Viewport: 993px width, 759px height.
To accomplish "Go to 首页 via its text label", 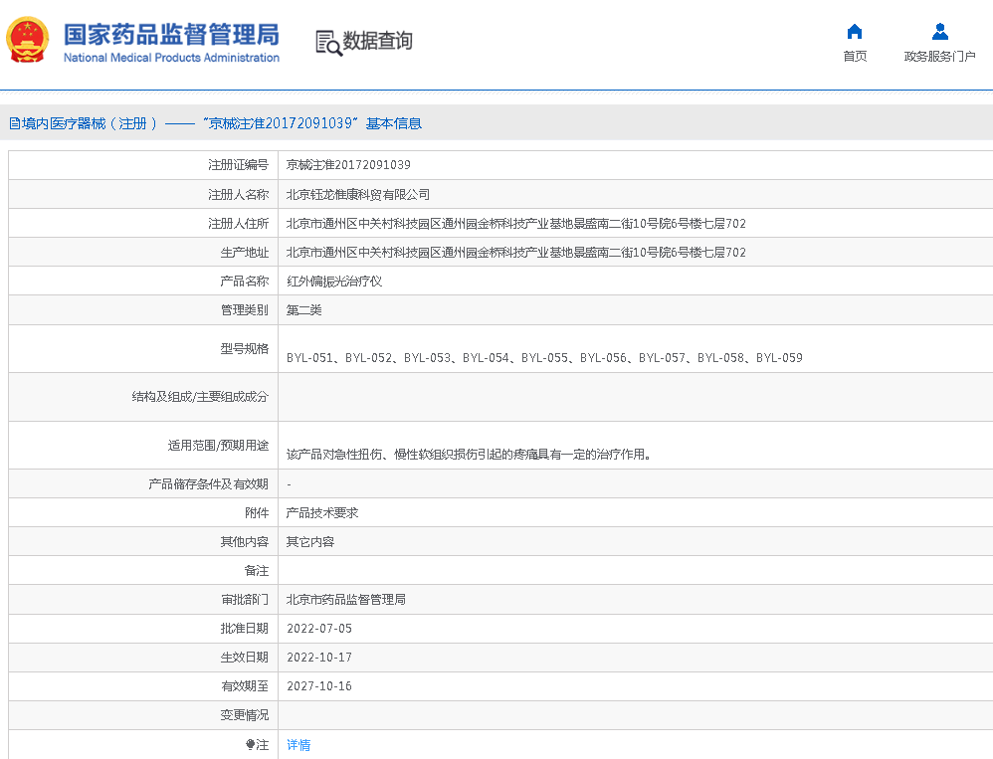I will click(x=854, y=57).
